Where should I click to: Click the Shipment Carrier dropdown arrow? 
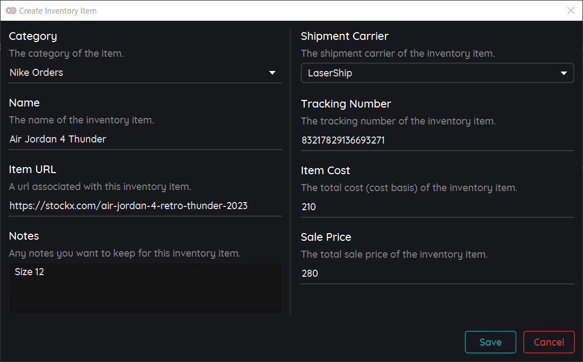click(x=564, y=73)
